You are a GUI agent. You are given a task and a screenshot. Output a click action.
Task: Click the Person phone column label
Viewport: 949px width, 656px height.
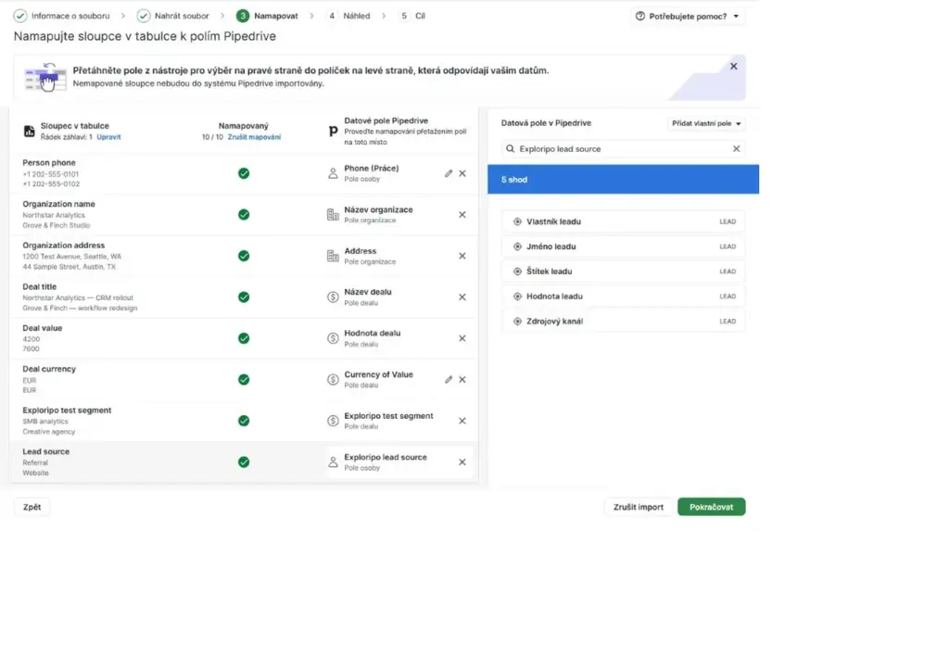coord(49,163)
